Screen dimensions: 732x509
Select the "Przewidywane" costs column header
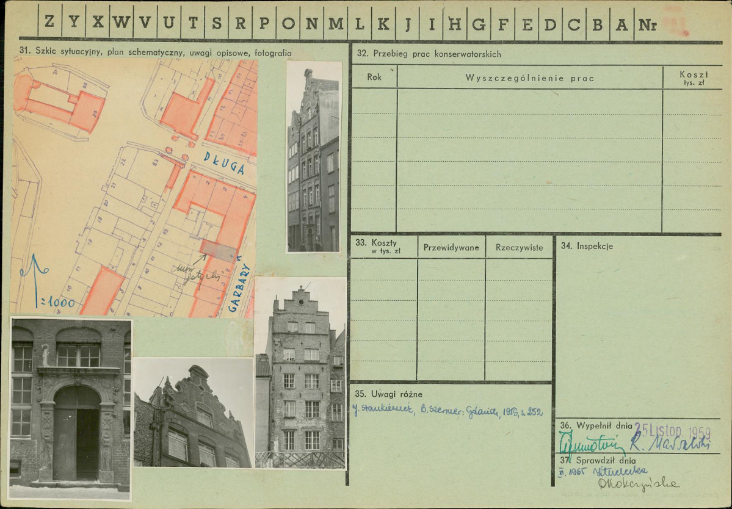click(x=451, y=248)
